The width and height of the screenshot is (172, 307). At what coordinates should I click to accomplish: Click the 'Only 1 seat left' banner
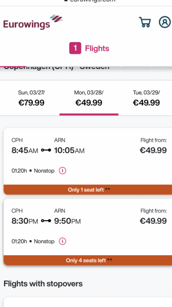[x=88, y=189]
